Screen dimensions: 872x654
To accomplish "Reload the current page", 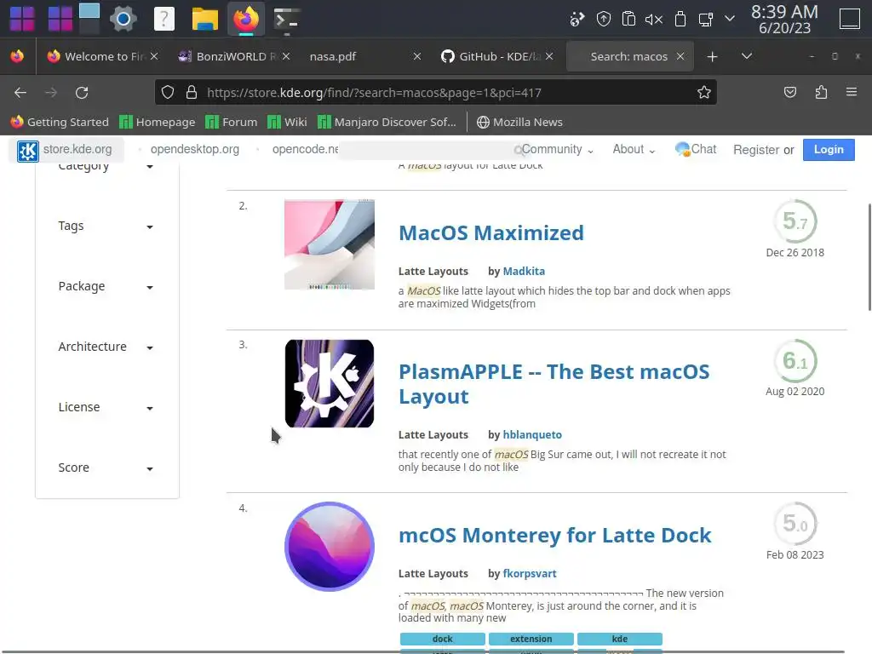I will tap(82, 92).
